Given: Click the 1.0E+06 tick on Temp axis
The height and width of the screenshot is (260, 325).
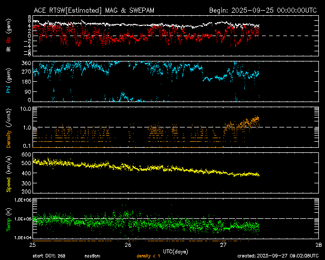Looking at the screenshot, I should click(21, 200).
